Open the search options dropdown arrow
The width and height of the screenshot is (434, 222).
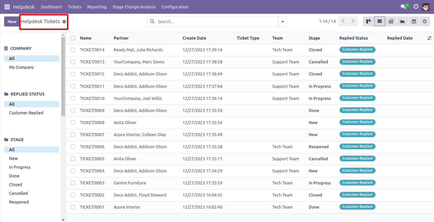(x=283, y=21)
